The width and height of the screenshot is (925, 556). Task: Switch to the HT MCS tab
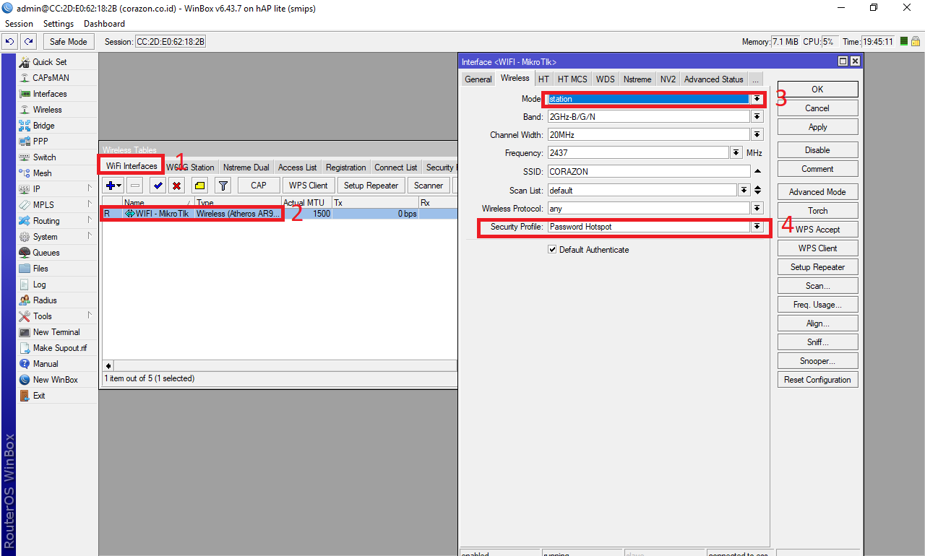coord(572,79)
